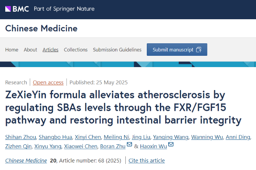Follow the Open access link
The width and height of the screenshot is (256, 170).
47,83
